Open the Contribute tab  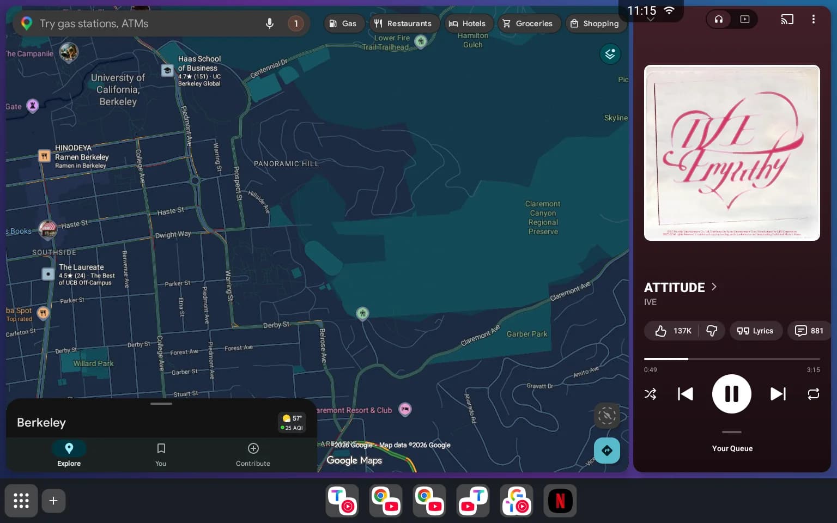(253, 454)
